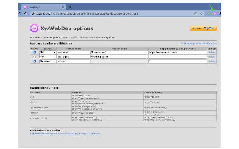
Task: Edit the cookie header name field
Action: click(73, 61)
